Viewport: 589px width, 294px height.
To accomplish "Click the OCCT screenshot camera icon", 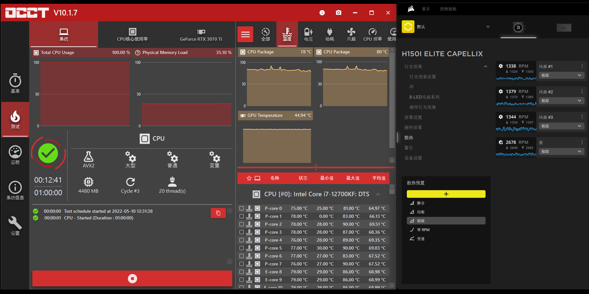I will point(339,13).
